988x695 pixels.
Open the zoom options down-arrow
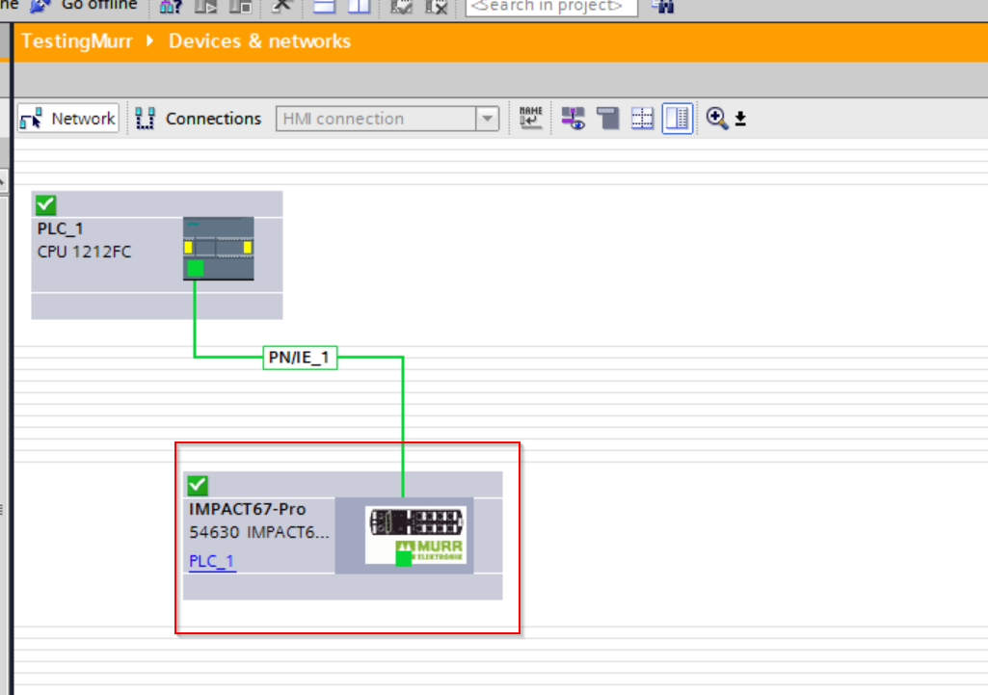click(x=741, y=119)
